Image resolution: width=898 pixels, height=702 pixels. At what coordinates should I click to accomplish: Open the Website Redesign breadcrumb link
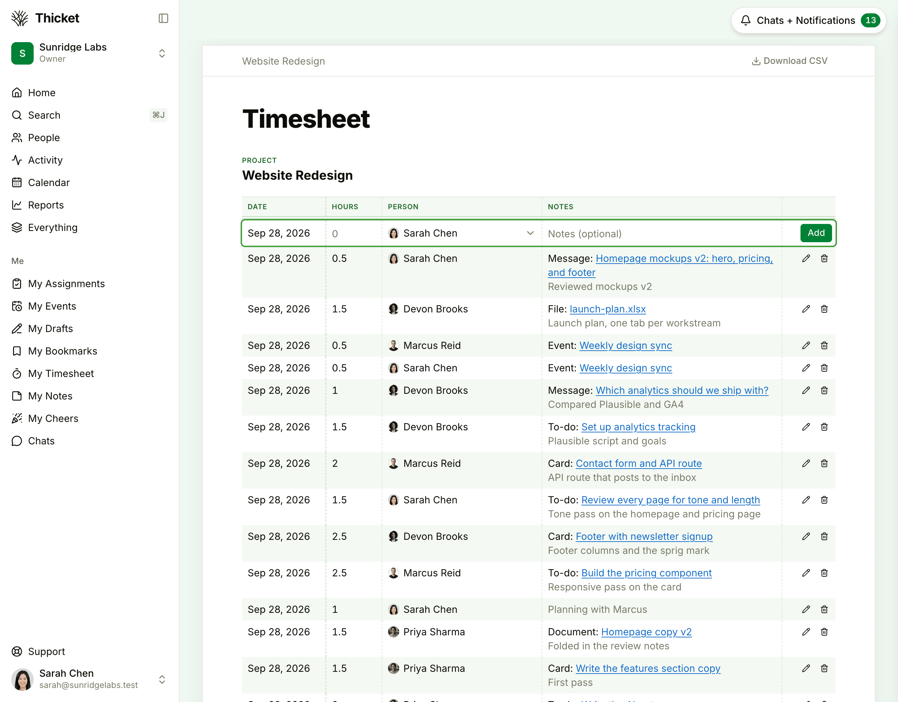coord(283,61)
